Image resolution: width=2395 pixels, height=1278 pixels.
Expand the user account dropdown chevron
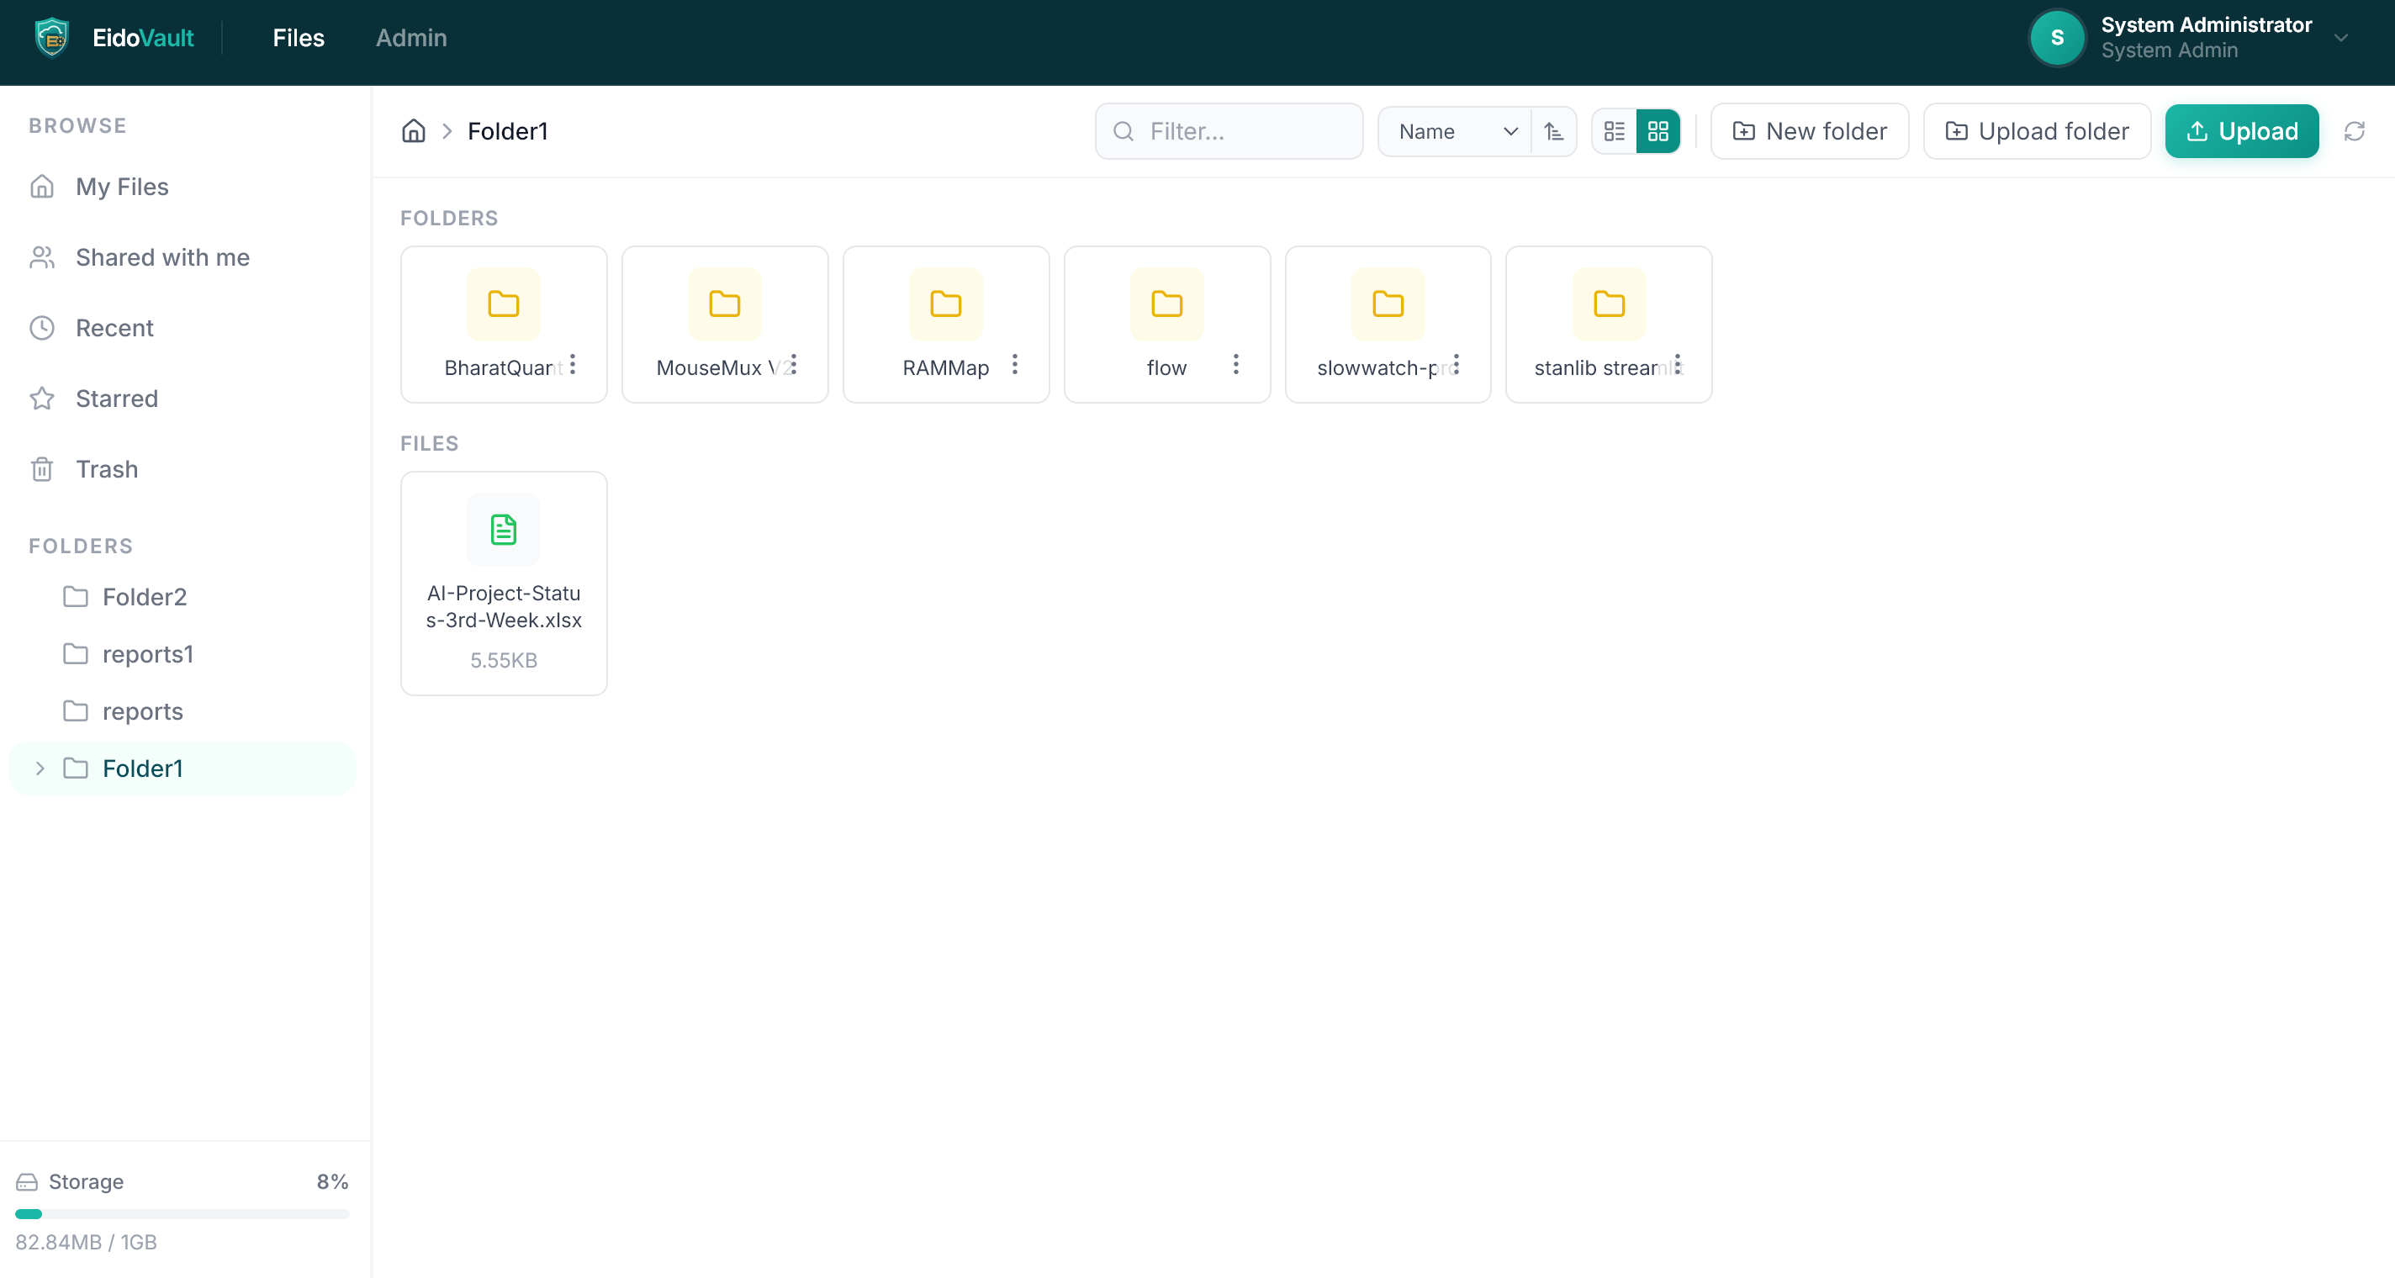coord(2341,38)
